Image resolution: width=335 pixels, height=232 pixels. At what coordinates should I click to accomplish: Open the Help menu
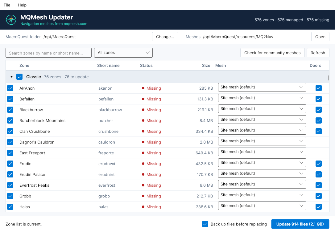pyautogui.click(x=22, y=5)
